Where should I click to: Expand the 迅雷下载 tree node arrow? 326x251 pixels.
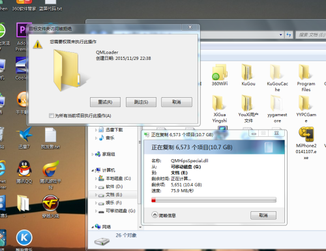point(96,130)
